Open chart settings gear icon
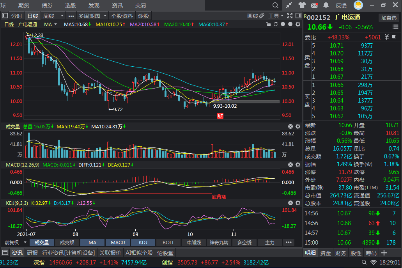 click(x=298, y=24)
